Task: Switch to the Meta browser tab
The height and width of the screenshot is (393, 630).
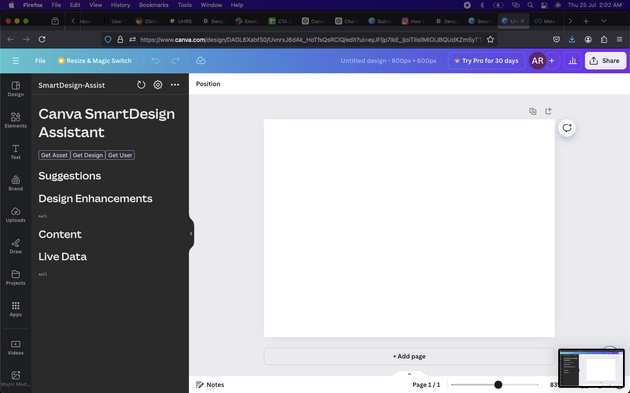Action: pos(546,21)
